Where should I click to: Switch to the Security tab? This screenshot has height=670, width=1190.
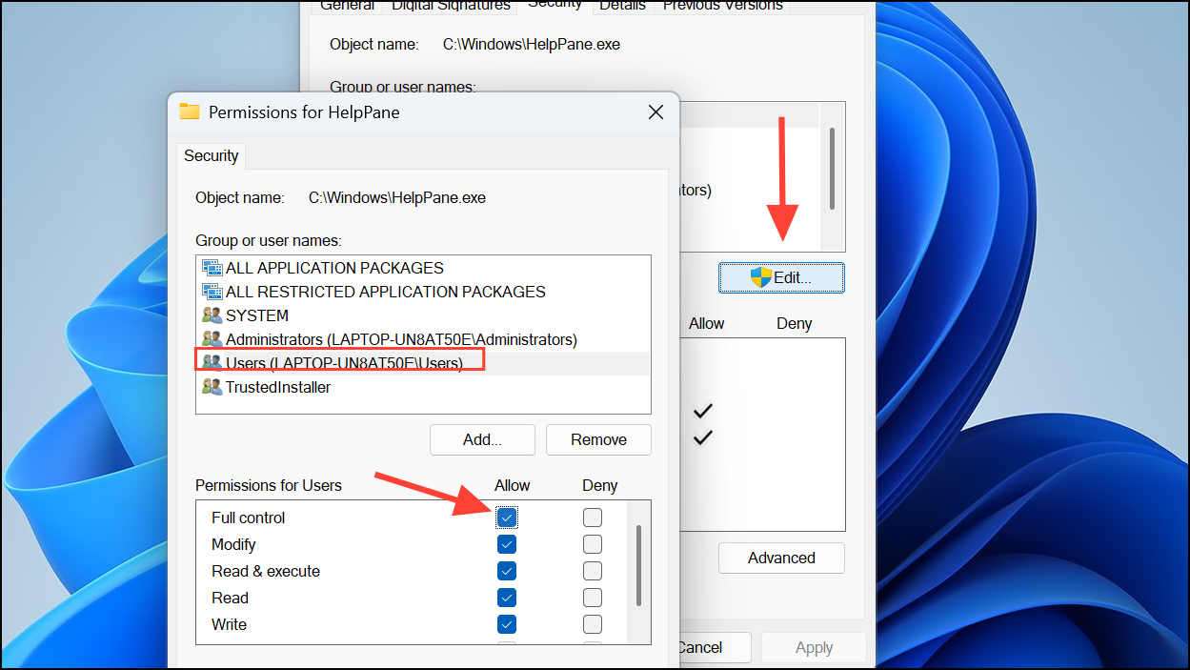[x=211, y=155]
